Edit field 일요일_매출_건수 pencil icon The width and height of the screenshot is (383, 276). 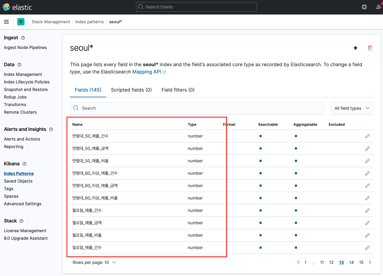(368, 248)
